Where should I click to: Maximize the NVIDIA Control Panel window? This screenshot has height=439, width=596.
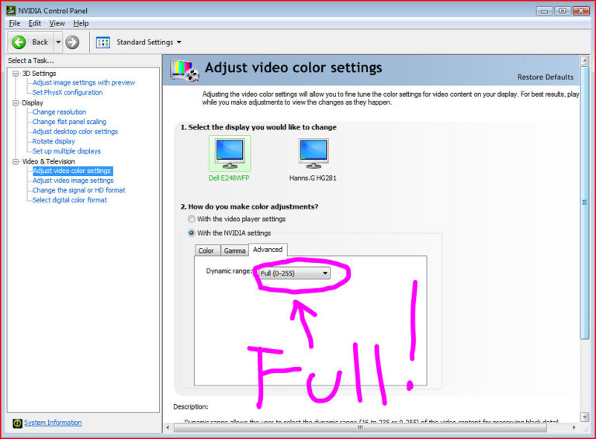point(563,11)
